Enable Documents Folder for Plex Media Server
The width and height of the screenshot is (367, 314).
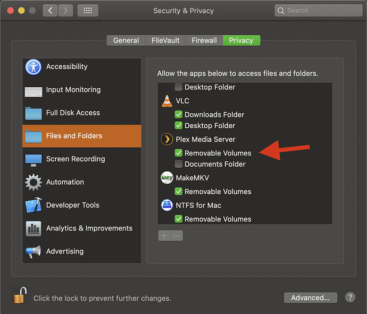coord(179,164)
